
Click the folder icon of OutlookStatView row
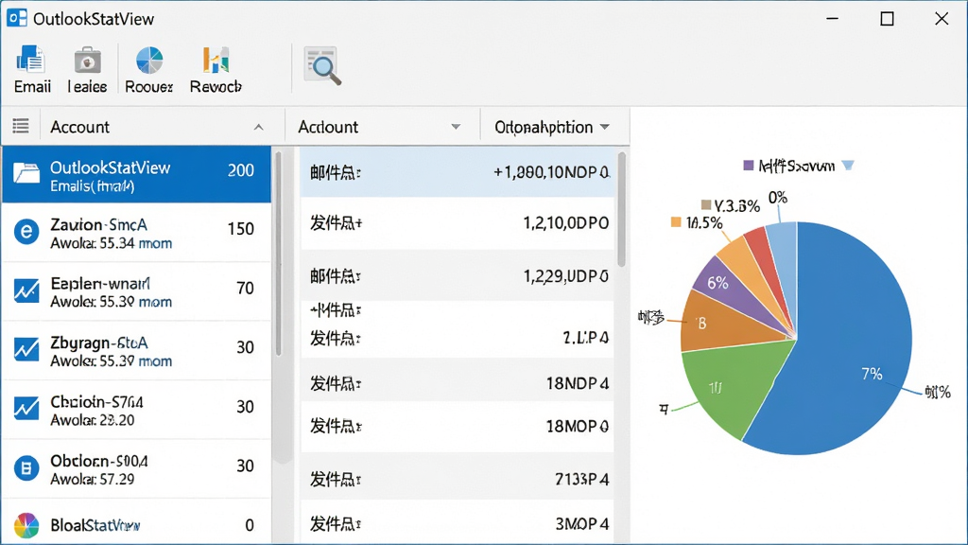click(x=26, y=174)
